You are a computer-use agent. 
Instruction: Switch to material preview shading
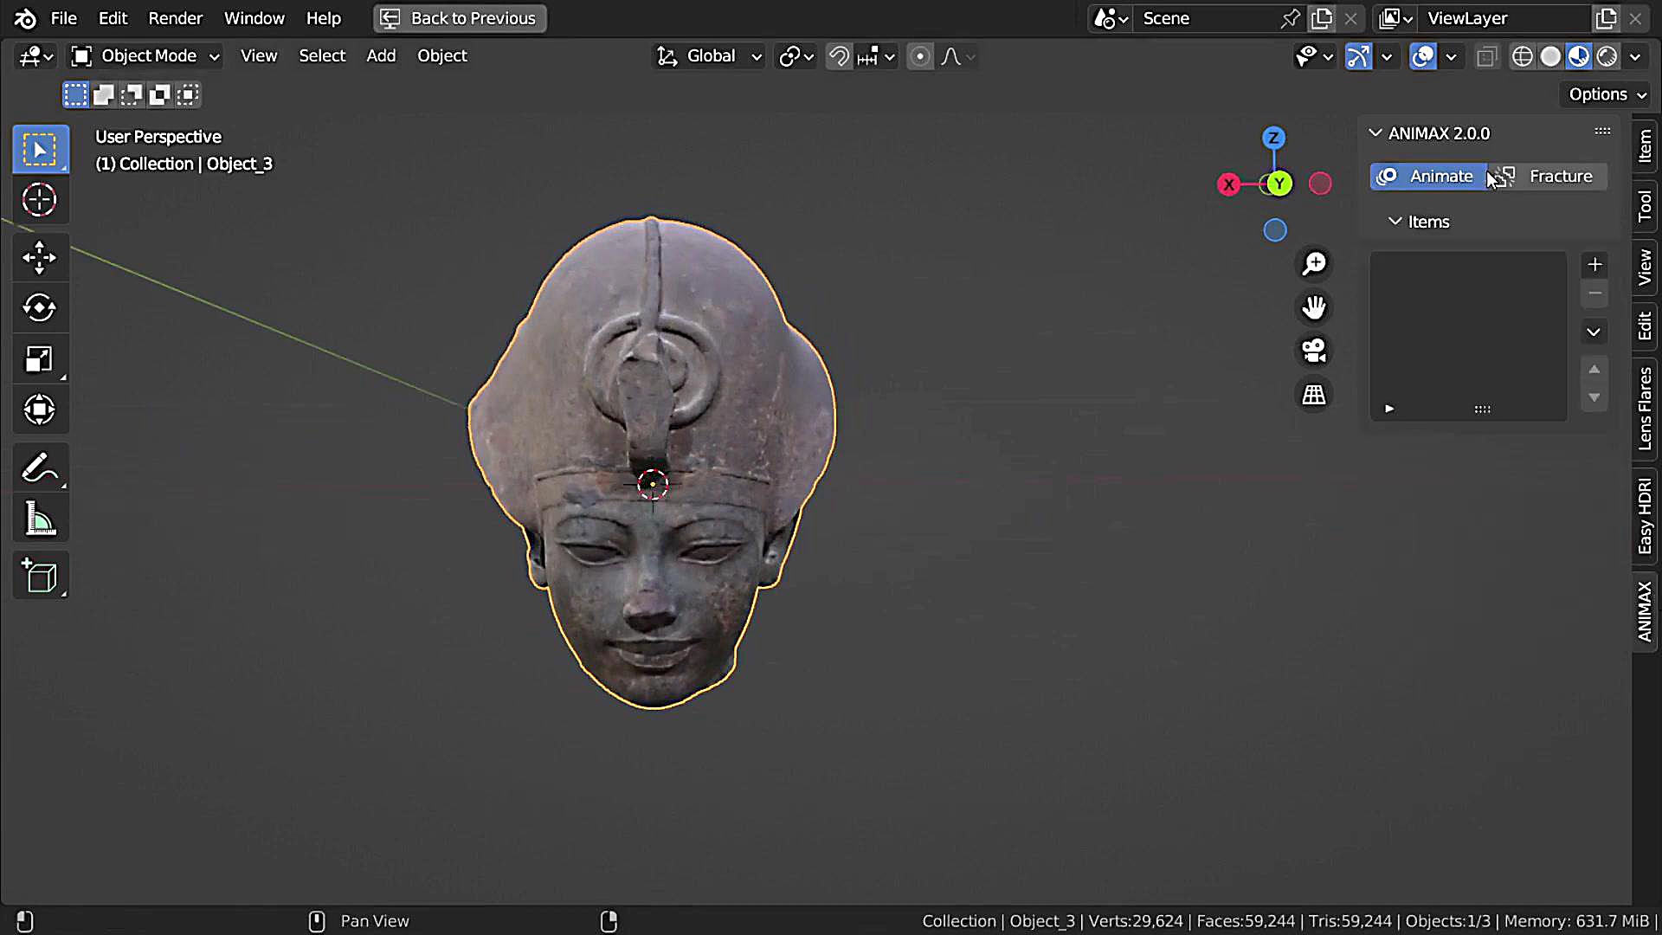1579,56
